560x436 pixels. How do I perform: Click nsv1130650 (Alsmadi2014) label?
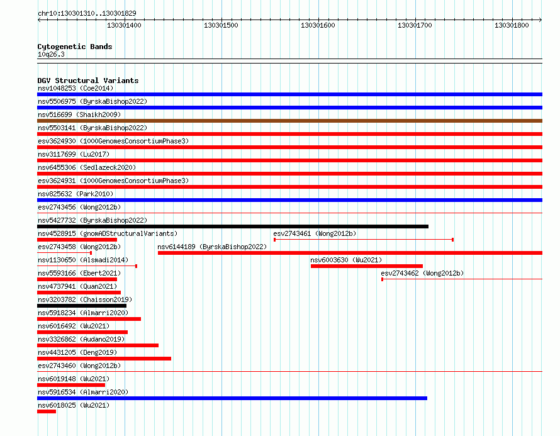pos(83,260)
